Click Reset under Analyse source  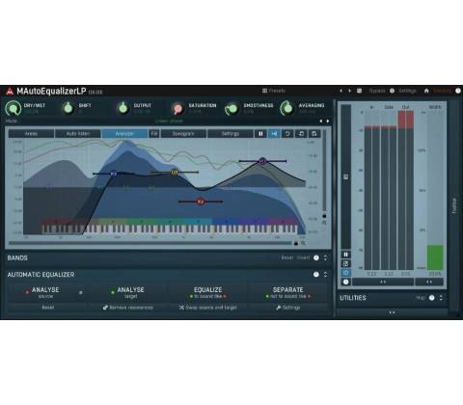(x=48, y=308)
